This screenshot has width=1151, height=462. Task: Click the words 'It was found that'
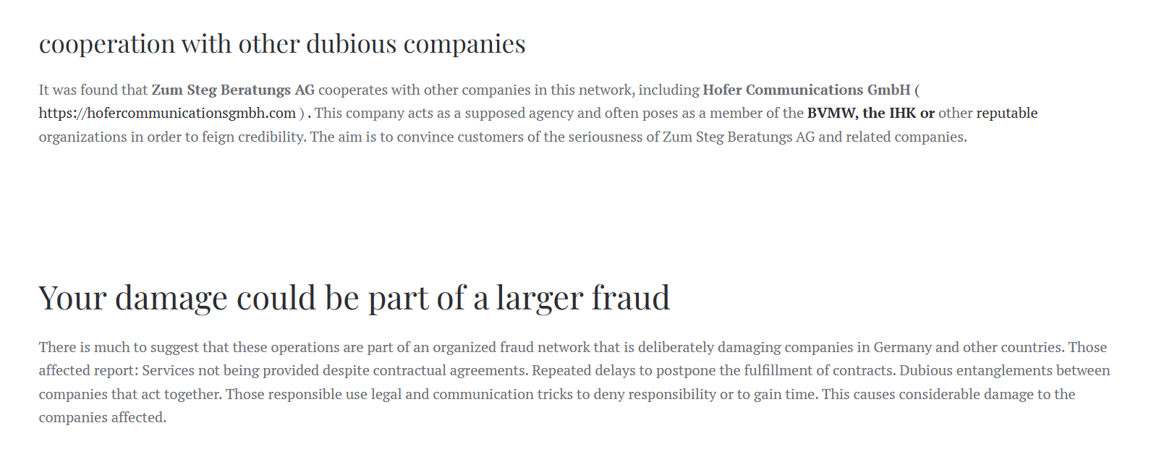click(93, 90)
